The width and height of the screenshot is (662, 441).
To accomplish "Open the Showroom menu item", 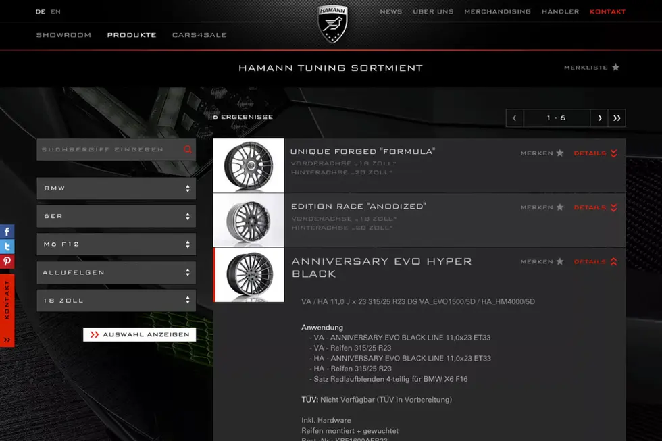I will point(63,35).
